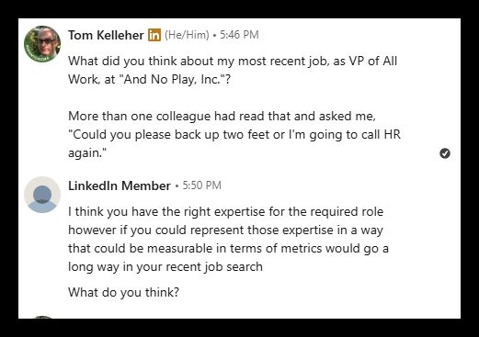This screenshot has width=479, height=337.
Task: Click the 5:46 PM timestamp
Action: tap(239, 35)
